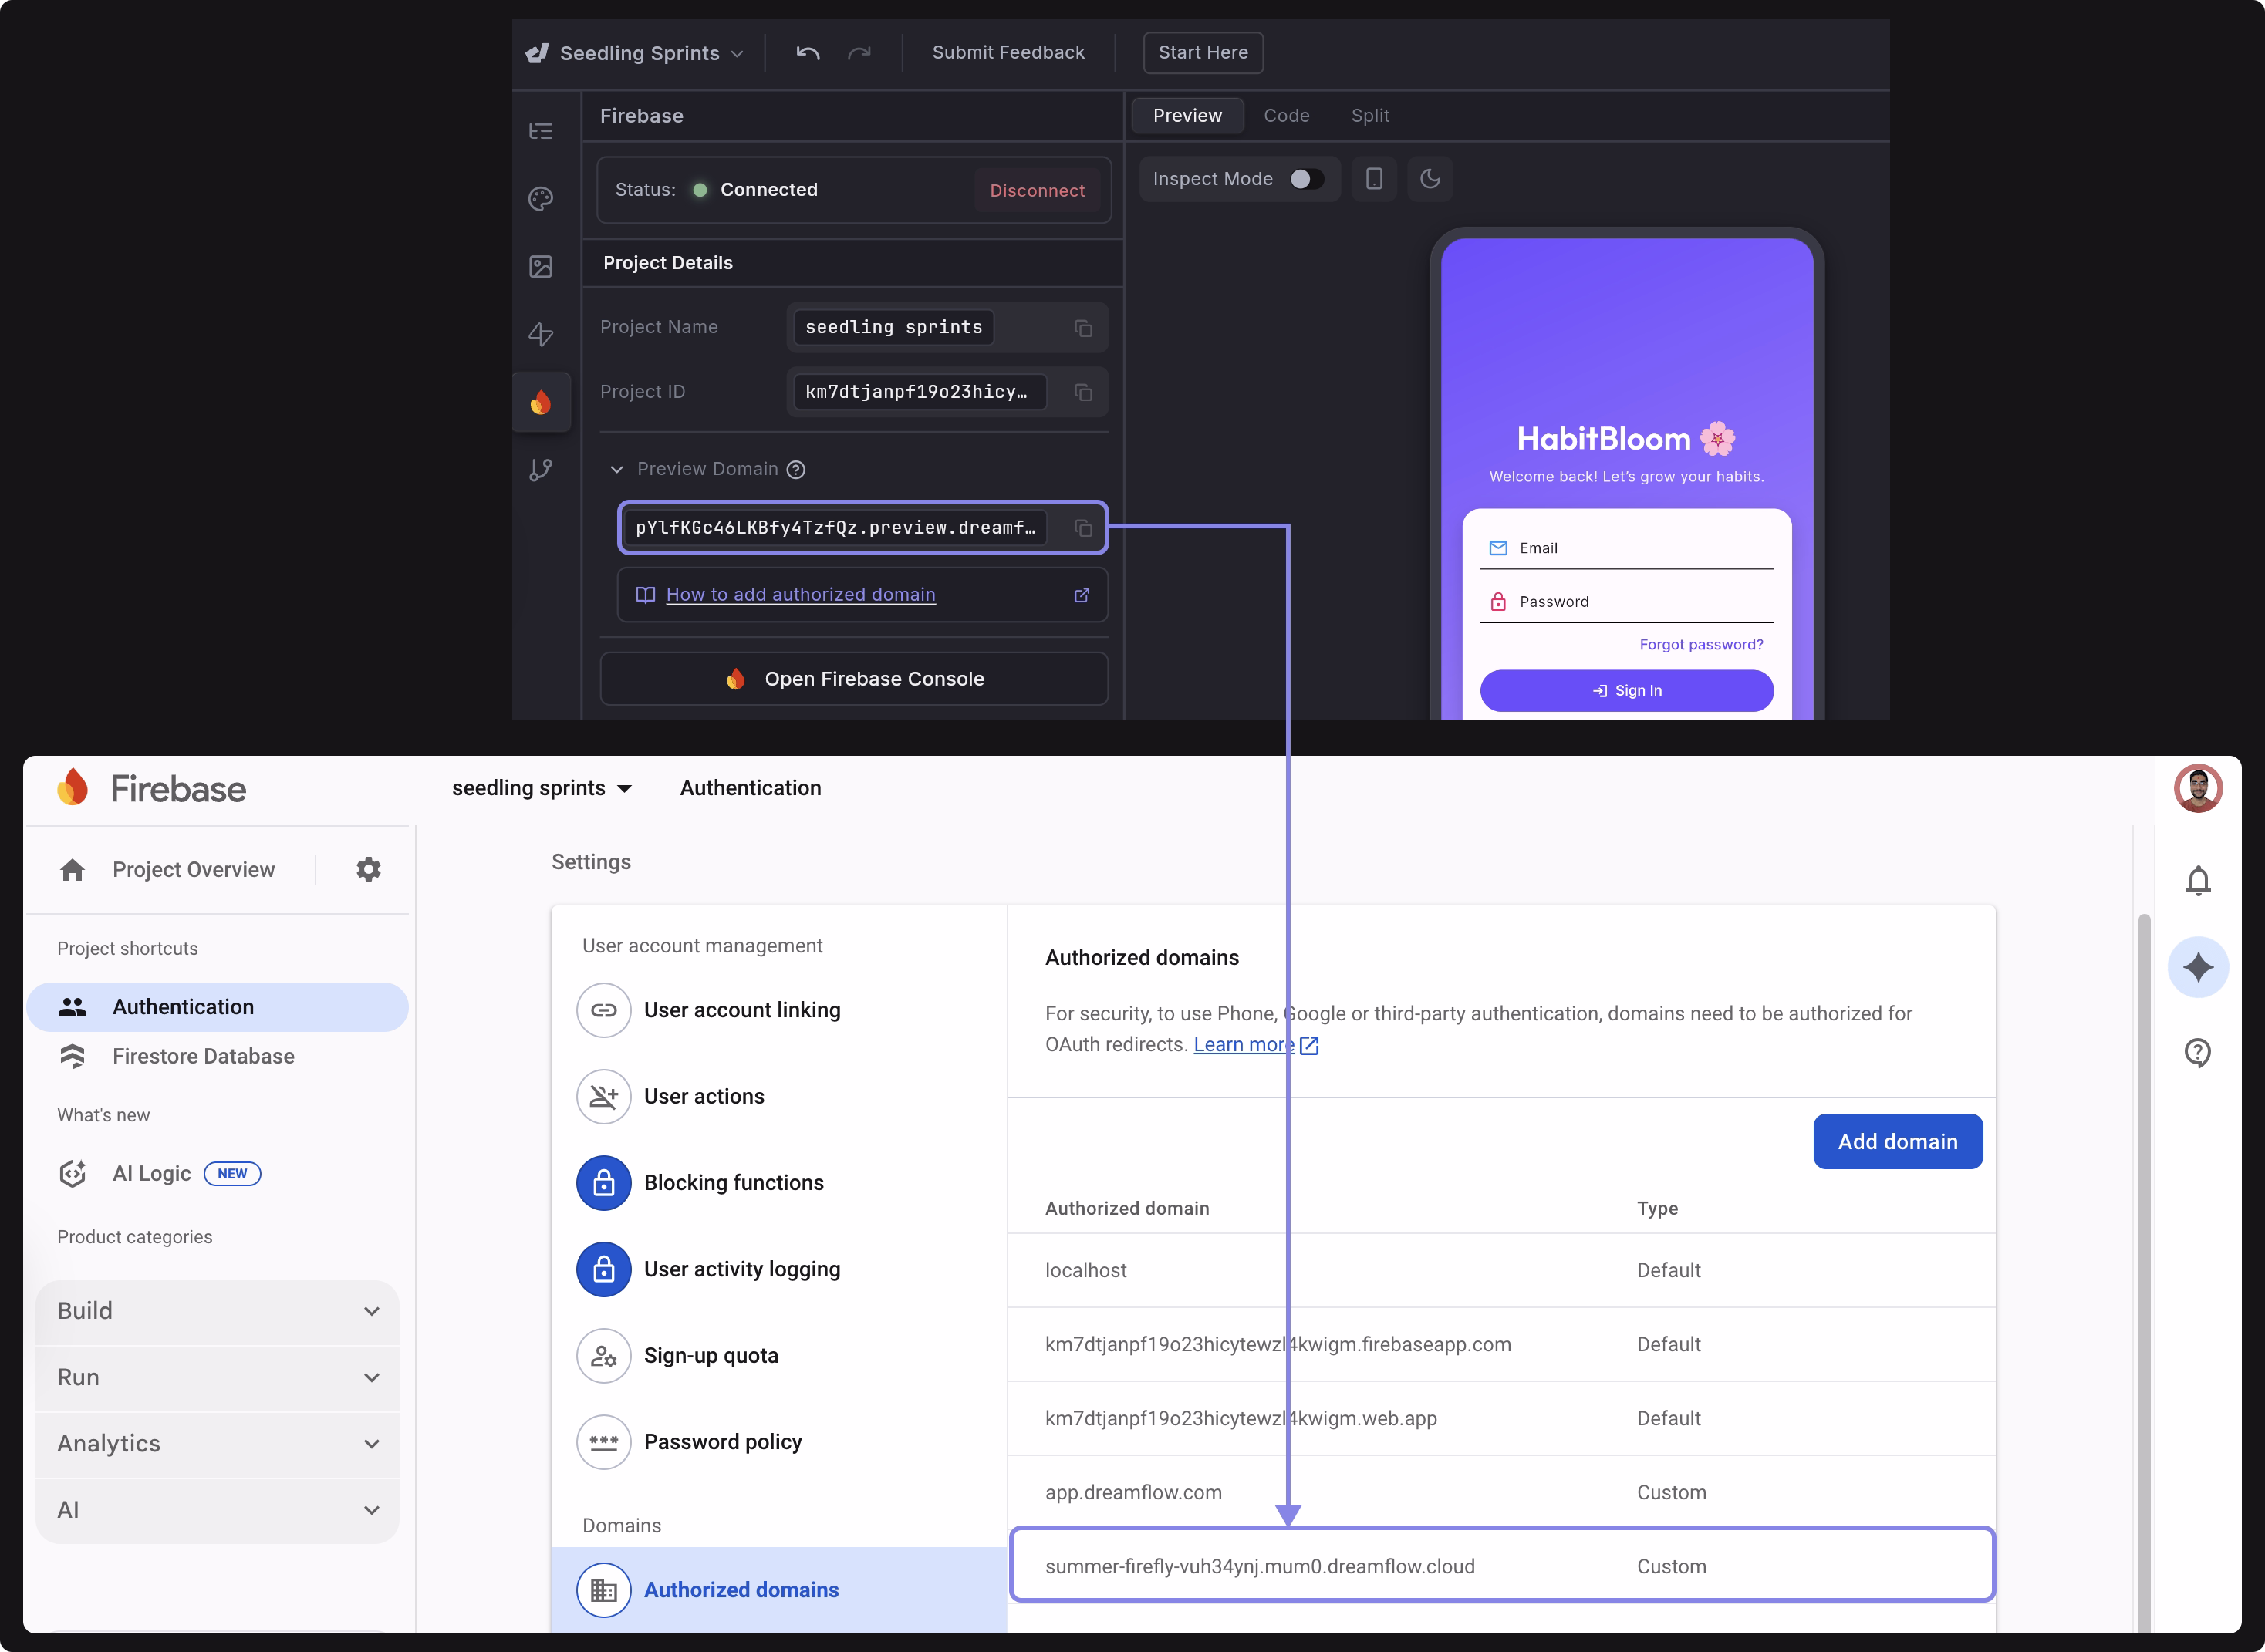Expand the Build product category

pyautogui.click(x=217, y=1311)
